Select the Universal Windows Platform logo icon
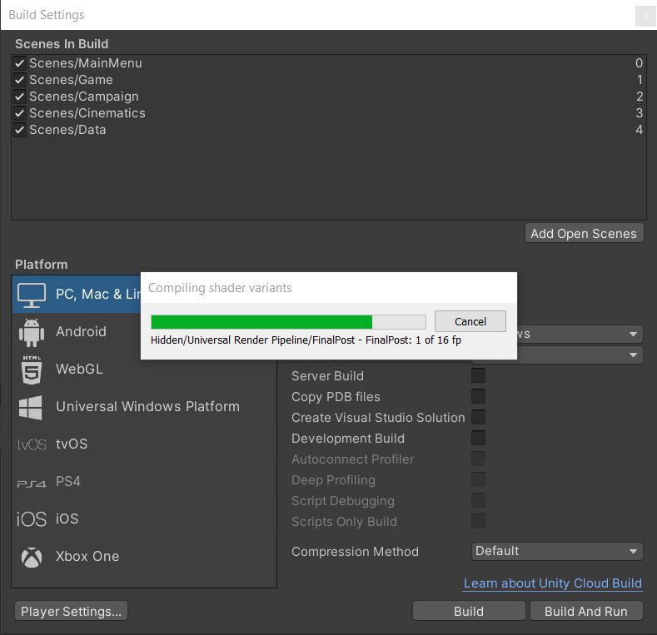The height and width of the screenshot is (635, 657). [31, 407]
